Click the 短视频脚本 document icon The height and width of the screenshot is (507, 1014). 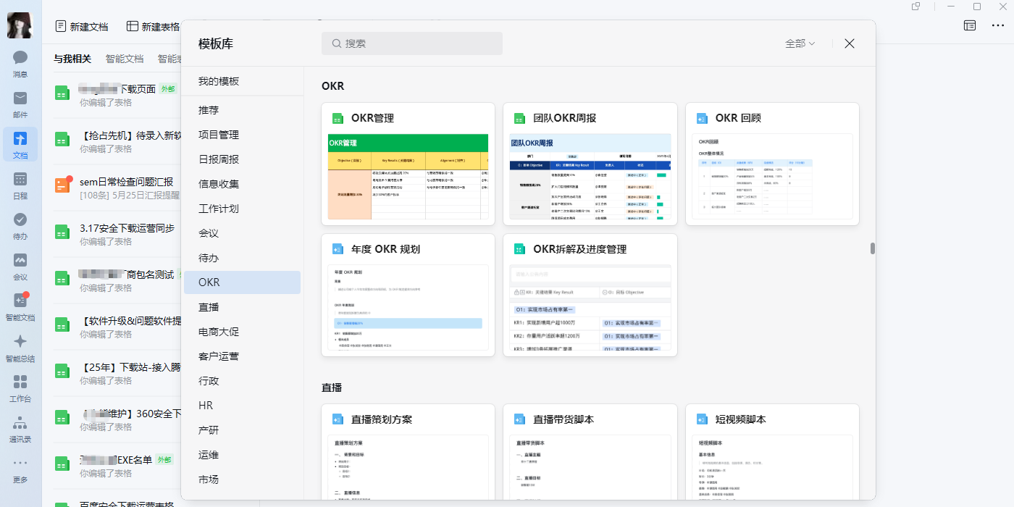[701, 419]
